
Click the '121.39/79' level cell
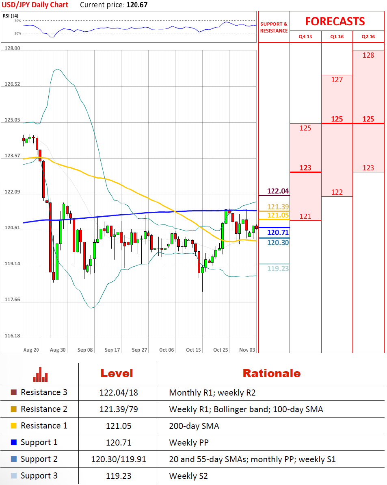tap(119, 409)
